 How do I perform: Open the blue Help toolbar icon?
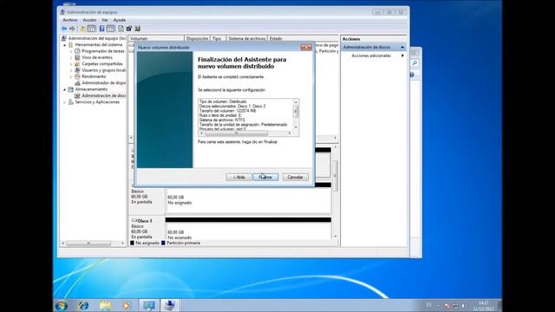tap(102, 29)
